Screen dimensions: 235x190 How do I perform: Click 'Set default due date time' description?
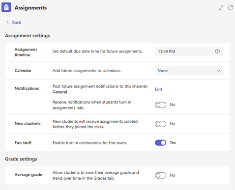(x=97, y=51)
